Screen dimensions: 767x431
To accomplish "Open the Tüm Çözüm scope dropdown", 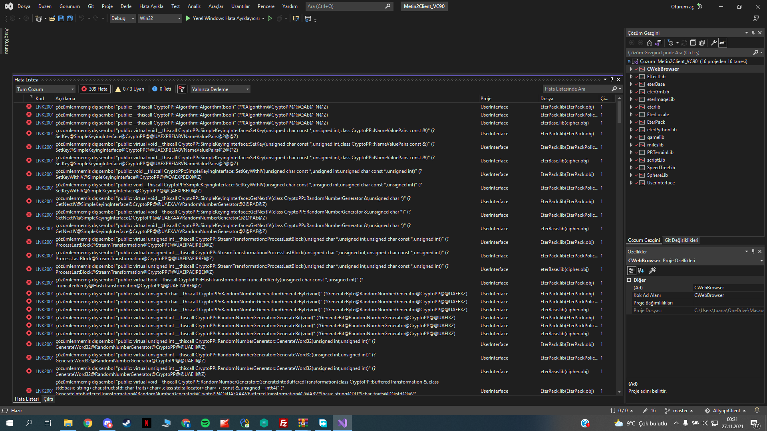I will point(46,89).
